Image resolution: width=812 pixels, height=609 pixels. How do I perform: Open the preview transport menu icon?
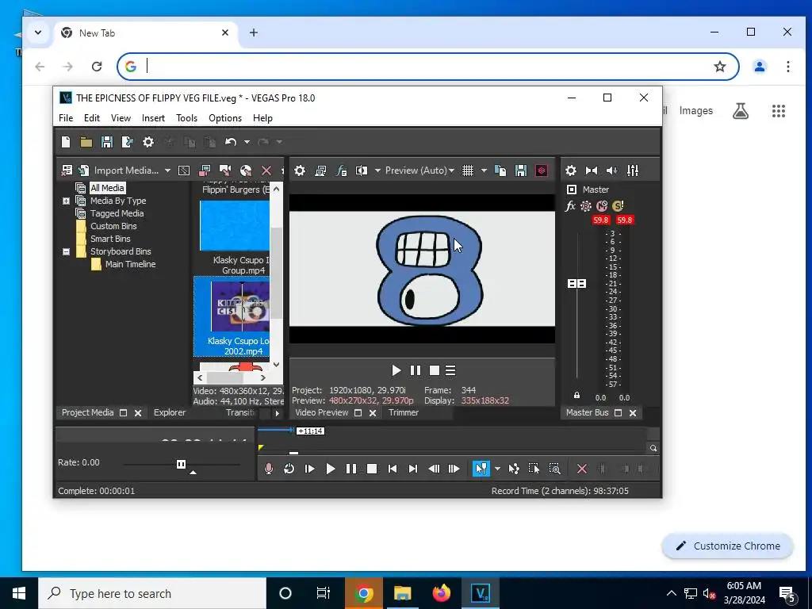coord(450,370)
